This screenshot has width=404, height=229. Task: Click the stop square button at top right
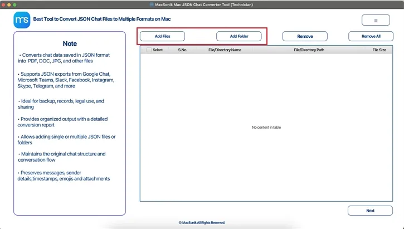(x=376, y=21)
